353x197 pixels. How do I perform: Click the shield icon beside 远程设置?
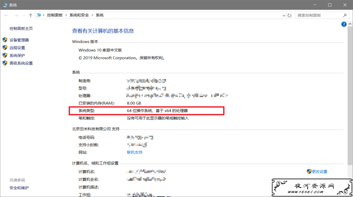(5, 48)
